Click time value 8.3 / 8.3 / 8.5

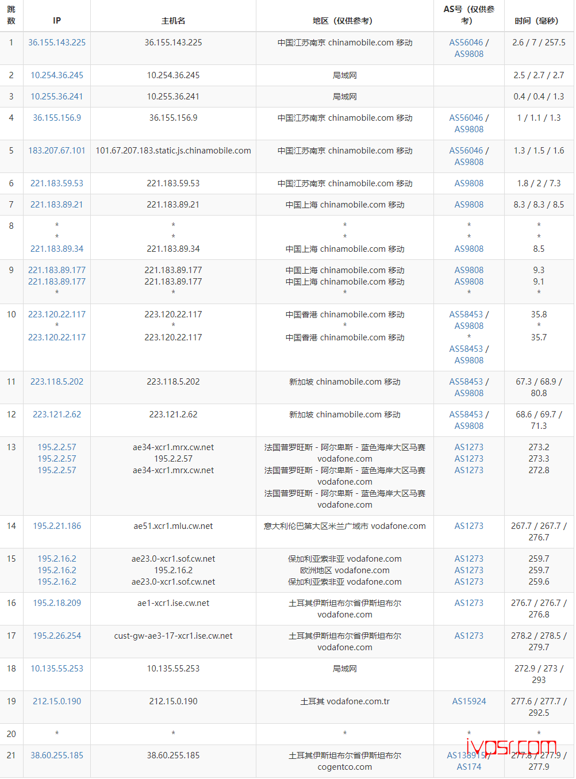[539, 205]
